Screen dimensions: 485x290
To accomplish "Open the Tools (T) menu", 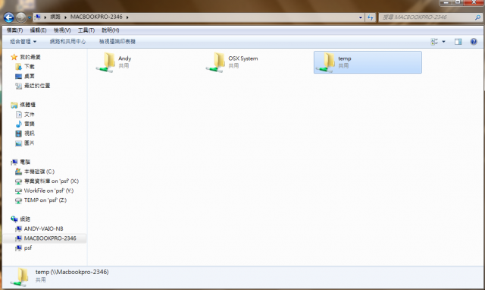I will click(x=86, y=30).
